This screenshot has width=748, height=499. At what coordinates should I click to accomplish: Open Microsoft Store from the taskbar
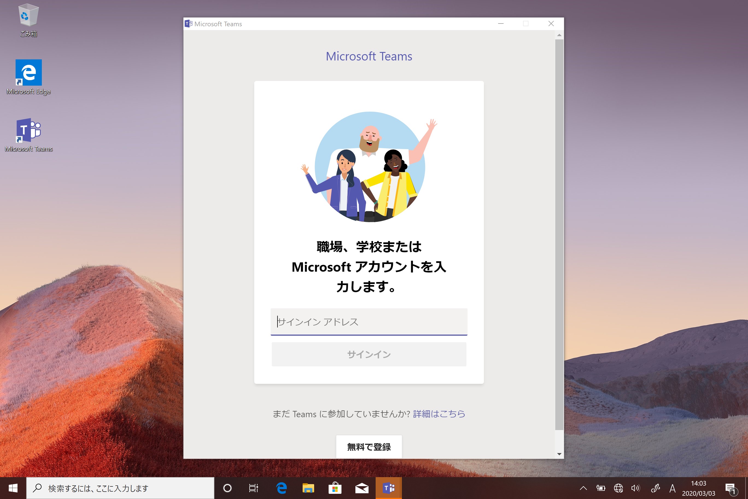tap(335, 488)
